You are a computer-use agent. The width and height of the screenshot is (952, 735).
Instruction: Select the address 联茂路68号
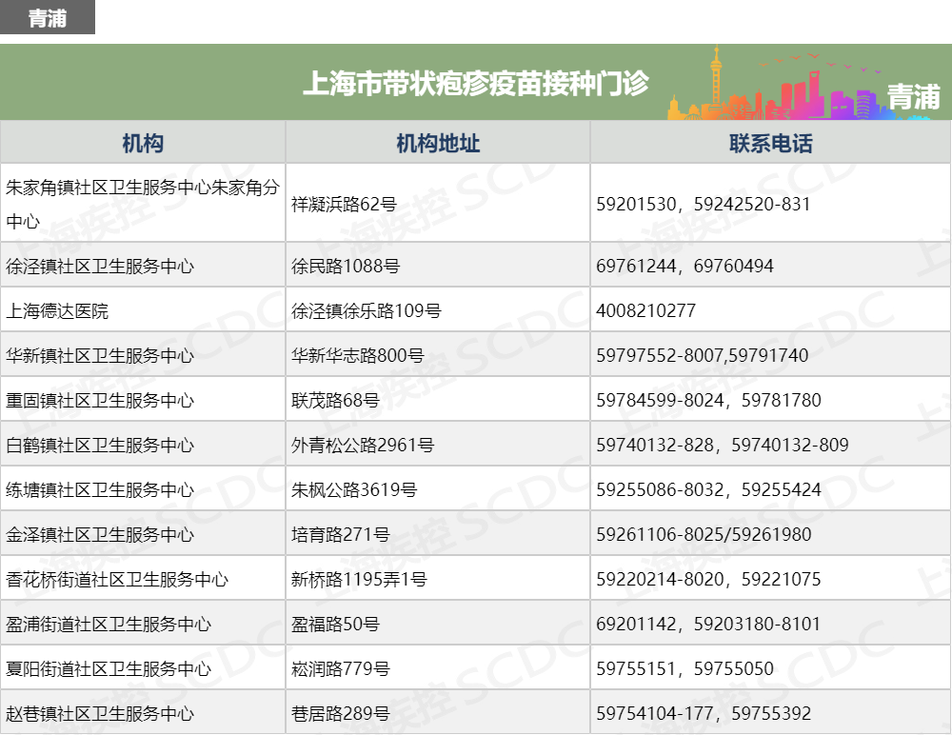(335, 400)
